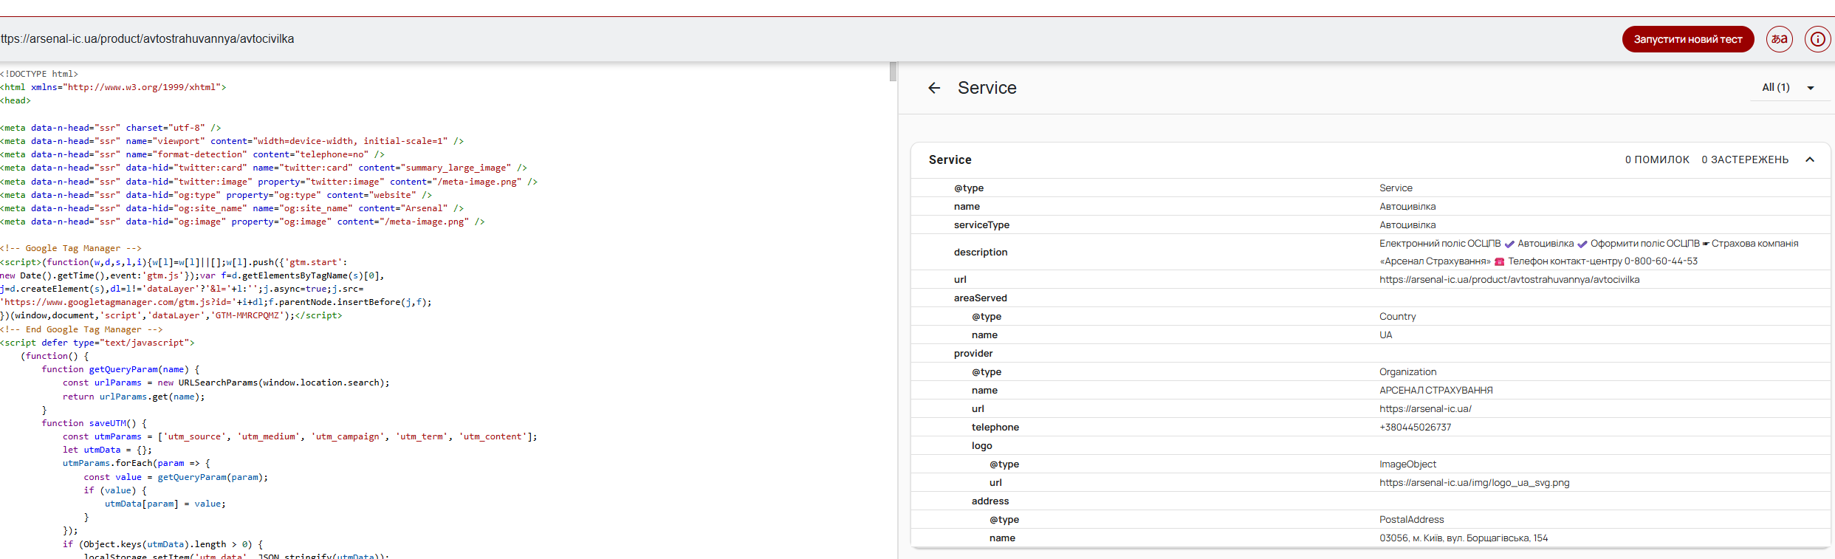Image resolution: width=1835 pixels, height=559 pixels.
Task: Click the 'ImageObject' type value
Action: pyautogui.click(x=1408, y=464)
